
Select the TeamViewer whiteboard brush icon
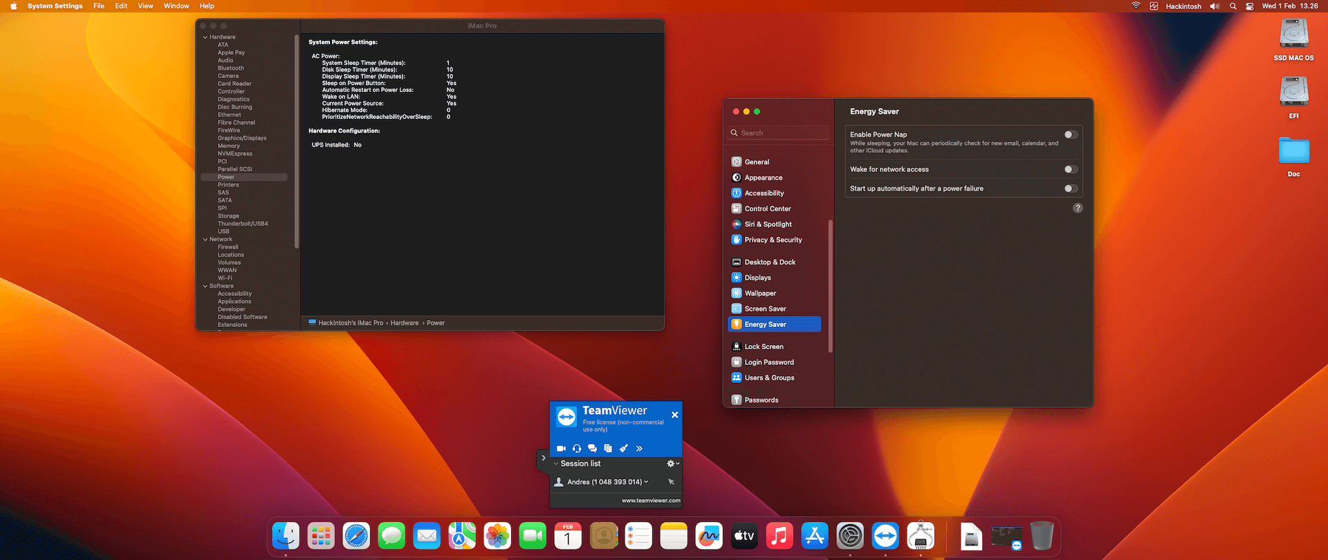[623, 449]
